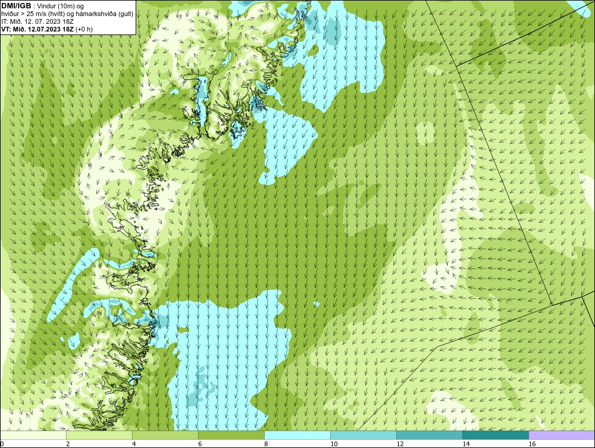Image resolution: width=595 pixels, height=448 pixels.
Task: Click the 10–12 m/s turquoise legend swatch
Action: 364,435
